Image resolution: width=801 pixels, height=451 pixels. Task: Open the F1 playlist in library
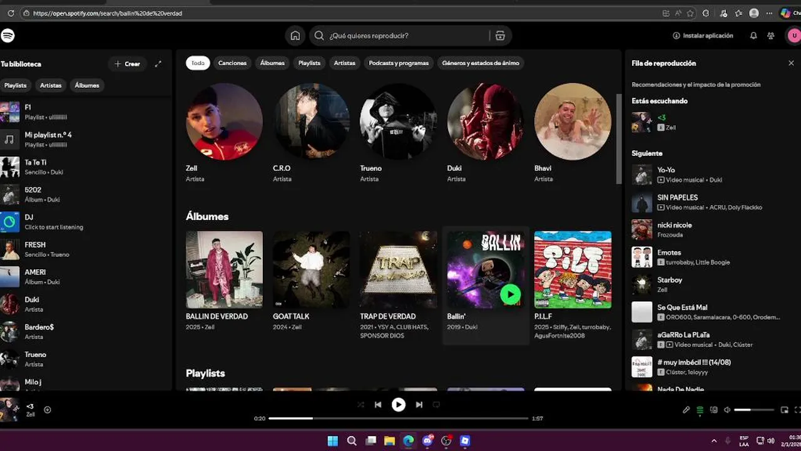[x=84, y=112]
